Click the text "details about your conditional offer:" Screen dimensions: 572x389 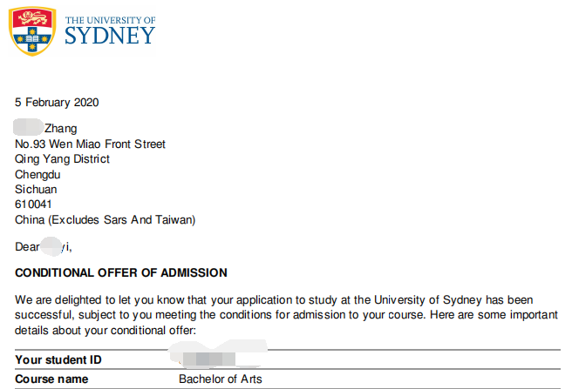[x=106, y=330]
